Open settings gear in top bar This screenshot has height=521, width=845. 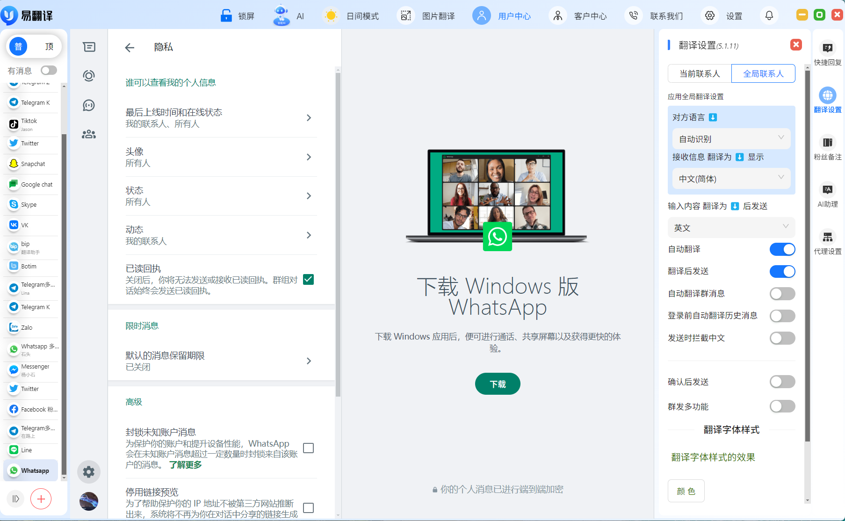709,16
